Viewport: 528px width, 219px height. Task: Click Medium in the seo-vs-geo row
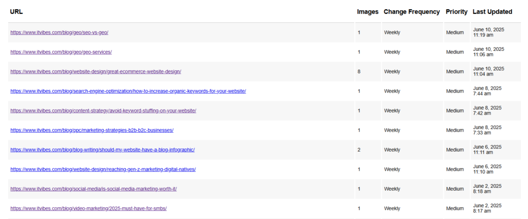coord(455,32)
